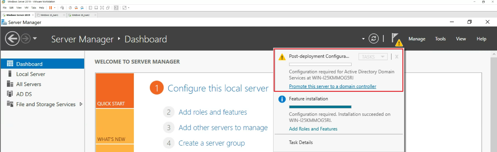Toggle the console view icon
The image size is (497, 152).
pos(116,8)
